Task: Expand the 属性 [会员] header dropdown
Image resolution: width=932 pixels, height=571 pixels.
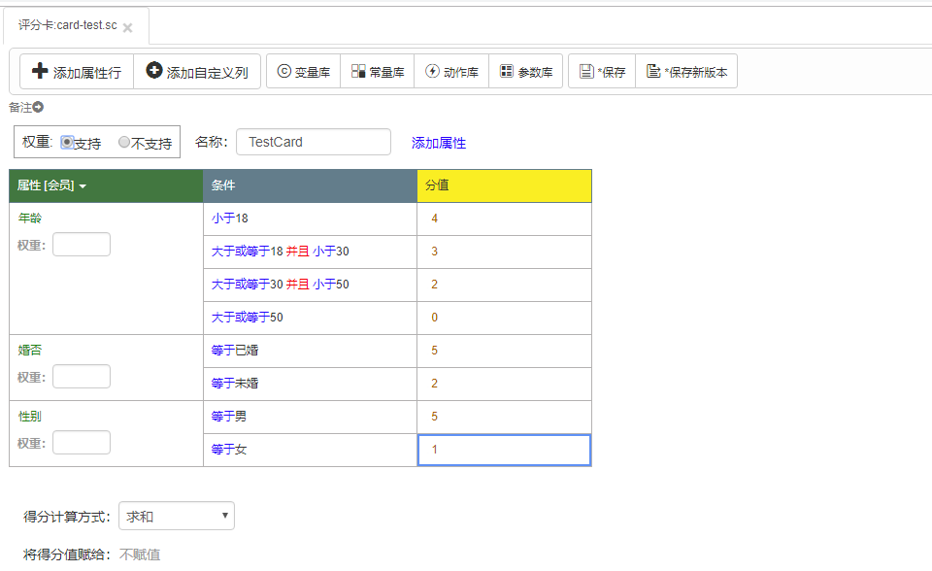Action: 83,186
